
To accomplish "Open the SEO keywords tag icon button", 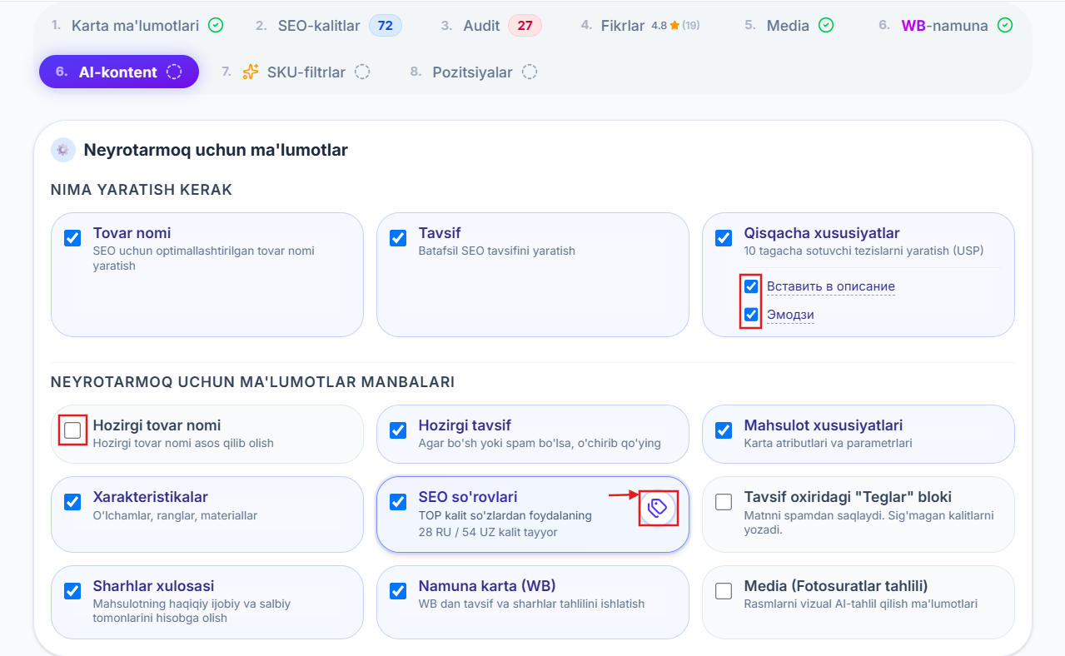I will tap(658, 508).
